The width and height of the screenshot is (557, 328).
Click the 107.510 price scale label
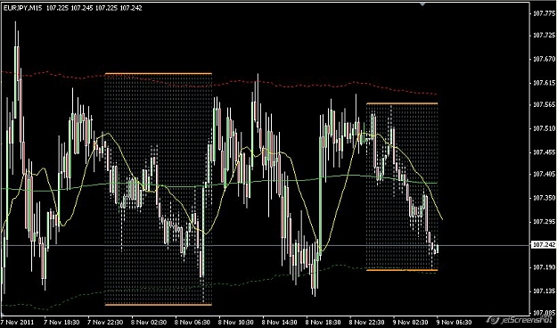[544, 128]
